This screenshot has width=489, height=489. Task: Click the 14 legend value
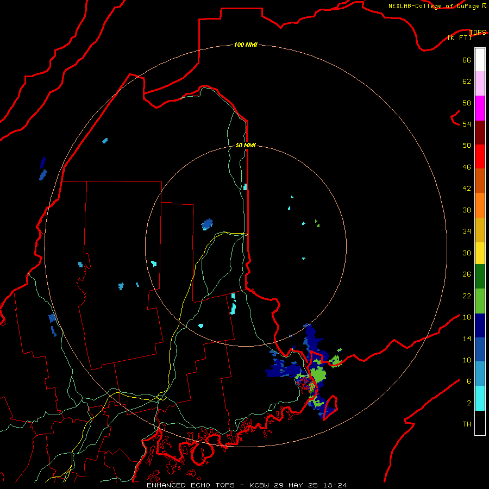click(x=467, y=338)
